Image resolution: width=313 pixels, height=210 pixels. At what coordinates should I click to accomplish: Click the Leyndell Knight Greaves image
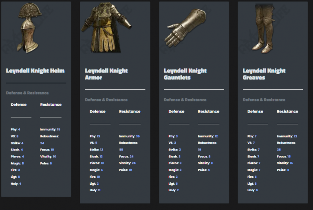tap(263, 28)
